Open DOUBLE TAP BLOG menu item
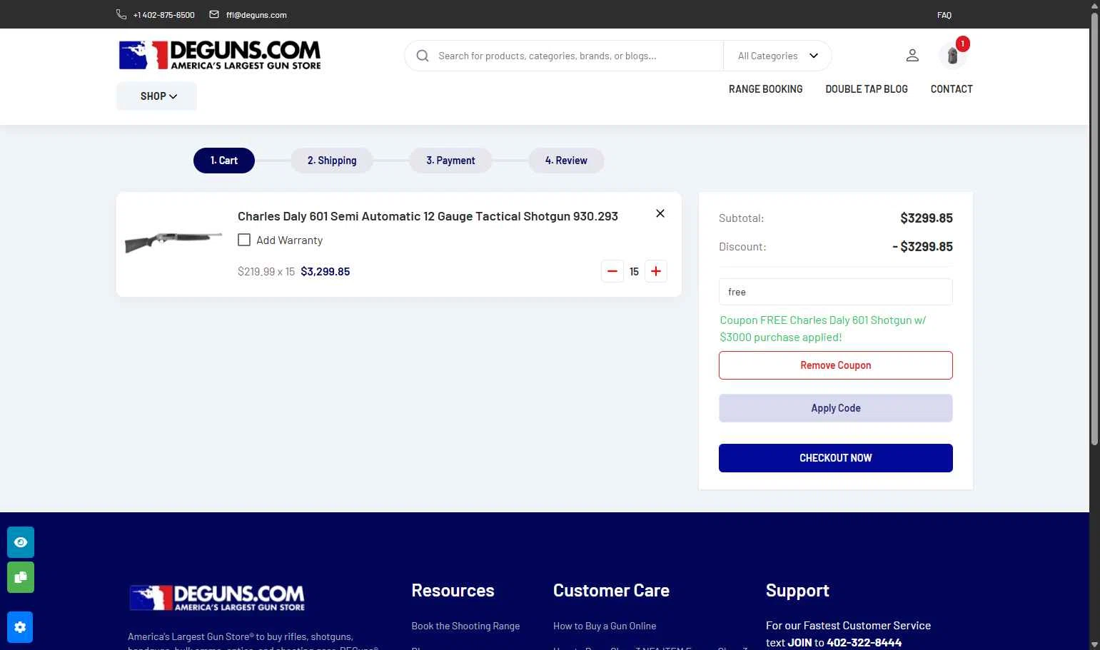 (x=867, y=89)
